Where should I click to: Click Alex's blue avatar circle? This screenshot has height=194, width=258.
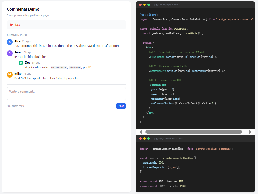point(10,42)
